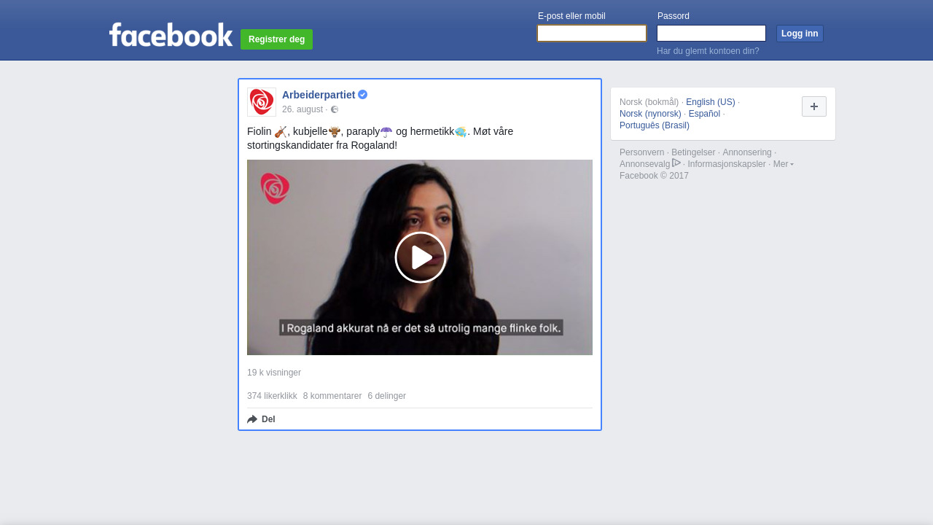
Task: Click the plus button to add language
Action: coord(814,106)
